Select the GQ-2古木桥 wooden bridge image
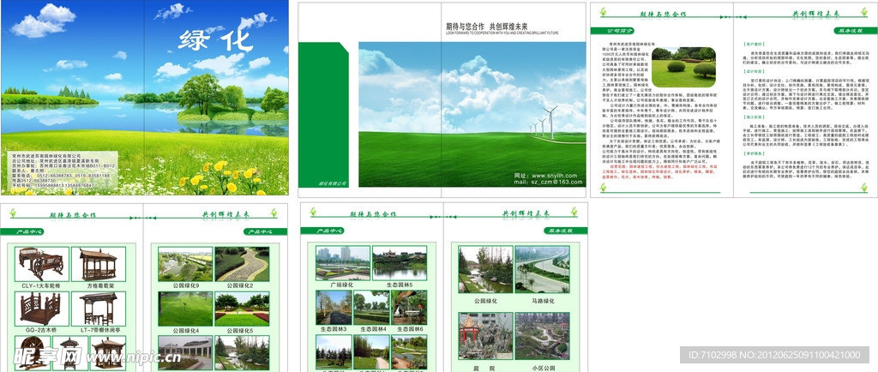This screenshot has height=372, width=878. (43, 308)
